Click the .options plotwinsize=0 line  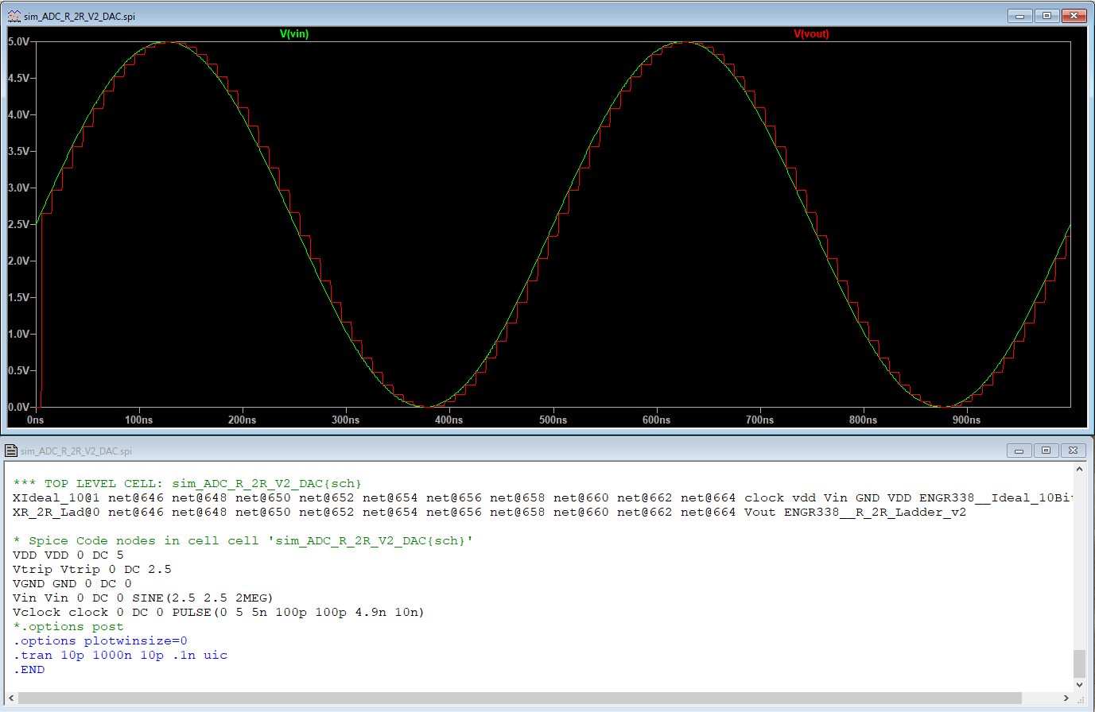(x=100, y=641)
